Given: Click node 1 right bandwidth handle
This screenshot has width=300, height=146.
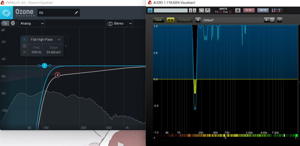Looking at the screenshot, I should (x=50, y=66).
